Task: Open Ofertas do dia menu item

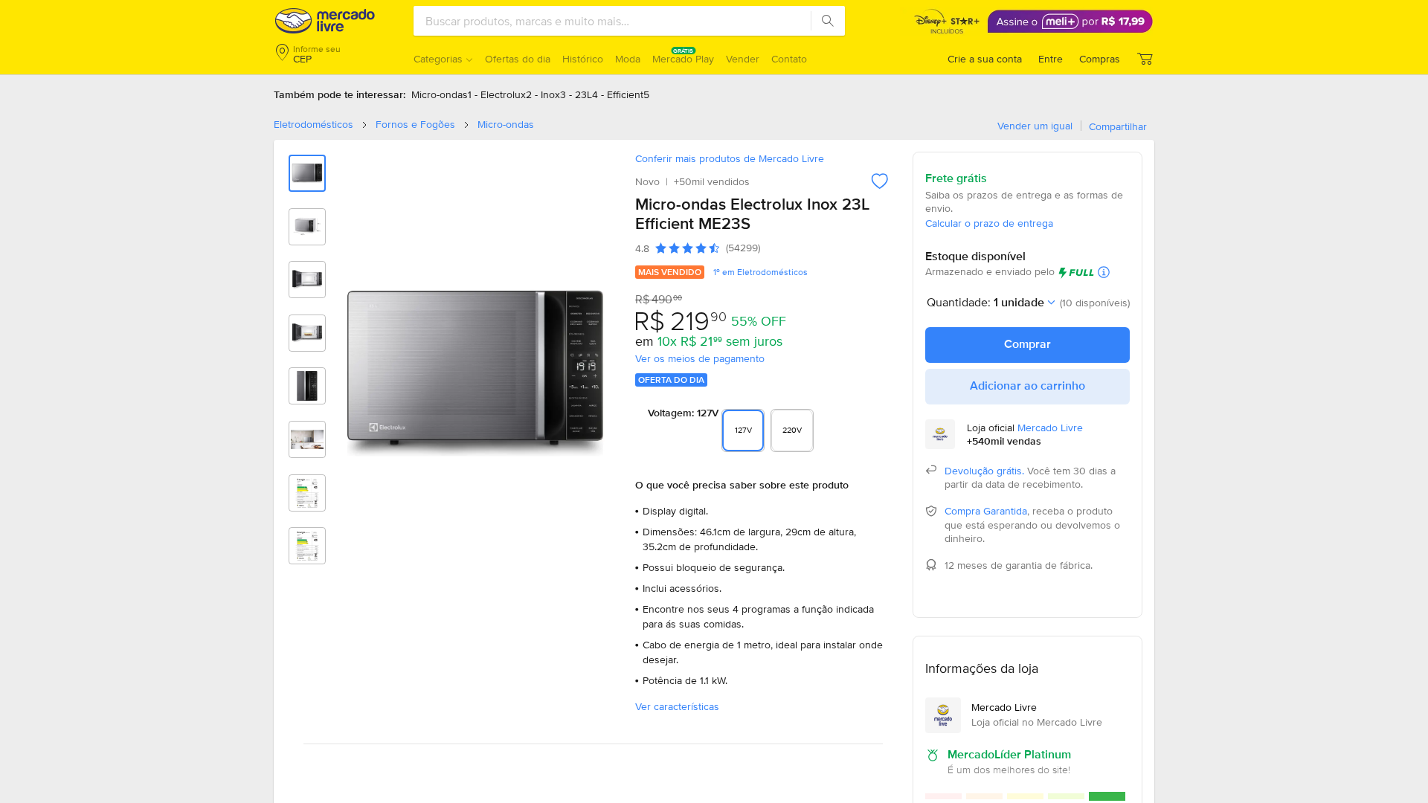Action: [518, 59]
